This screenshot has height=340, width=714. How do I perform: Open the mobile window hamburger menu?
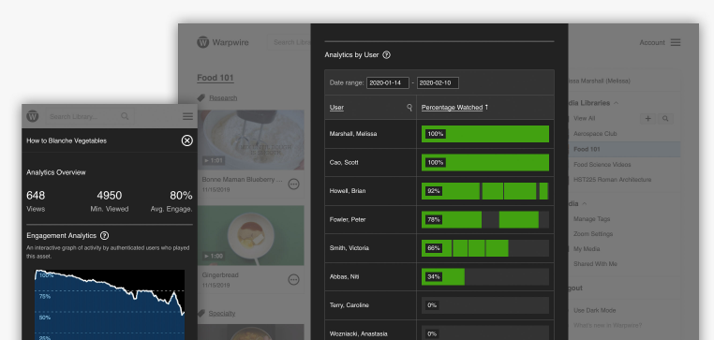coord(187,116)
